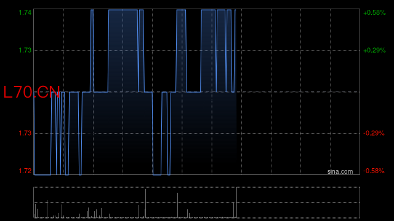Click the +0.58% percentage label
The width and height of the screenshot is (394, 221).
coord(374,12)
